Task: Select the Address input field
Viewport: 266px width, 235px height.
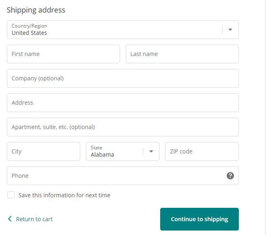Action: (122, 103)
